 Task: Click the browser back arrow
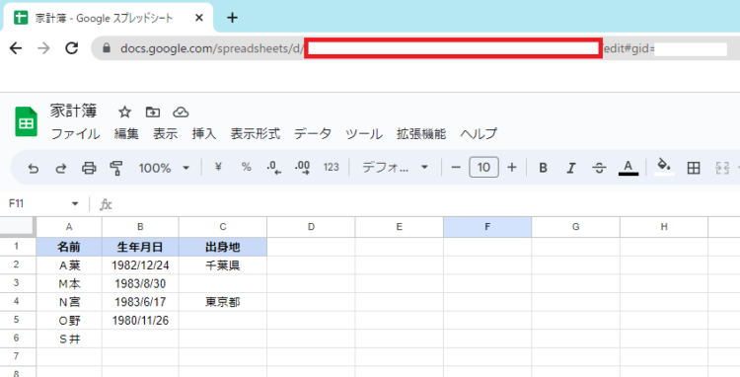click(x=16, y=48)
